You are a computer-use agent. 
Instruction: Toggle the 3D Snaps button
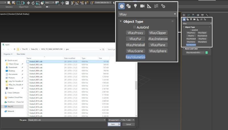(72, 3)
